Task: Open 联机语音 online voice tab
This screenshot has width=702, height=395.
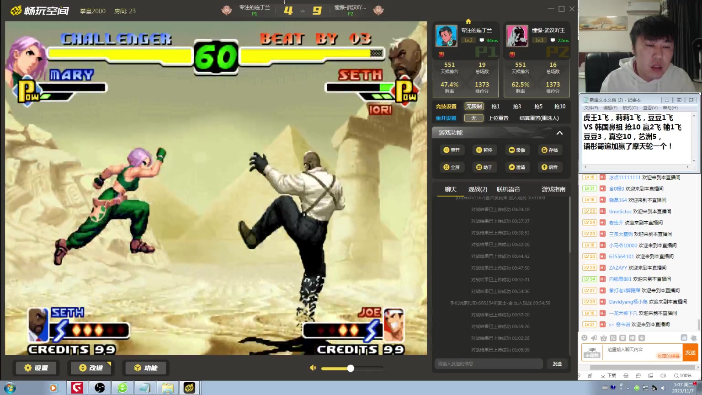Action: 508,189
